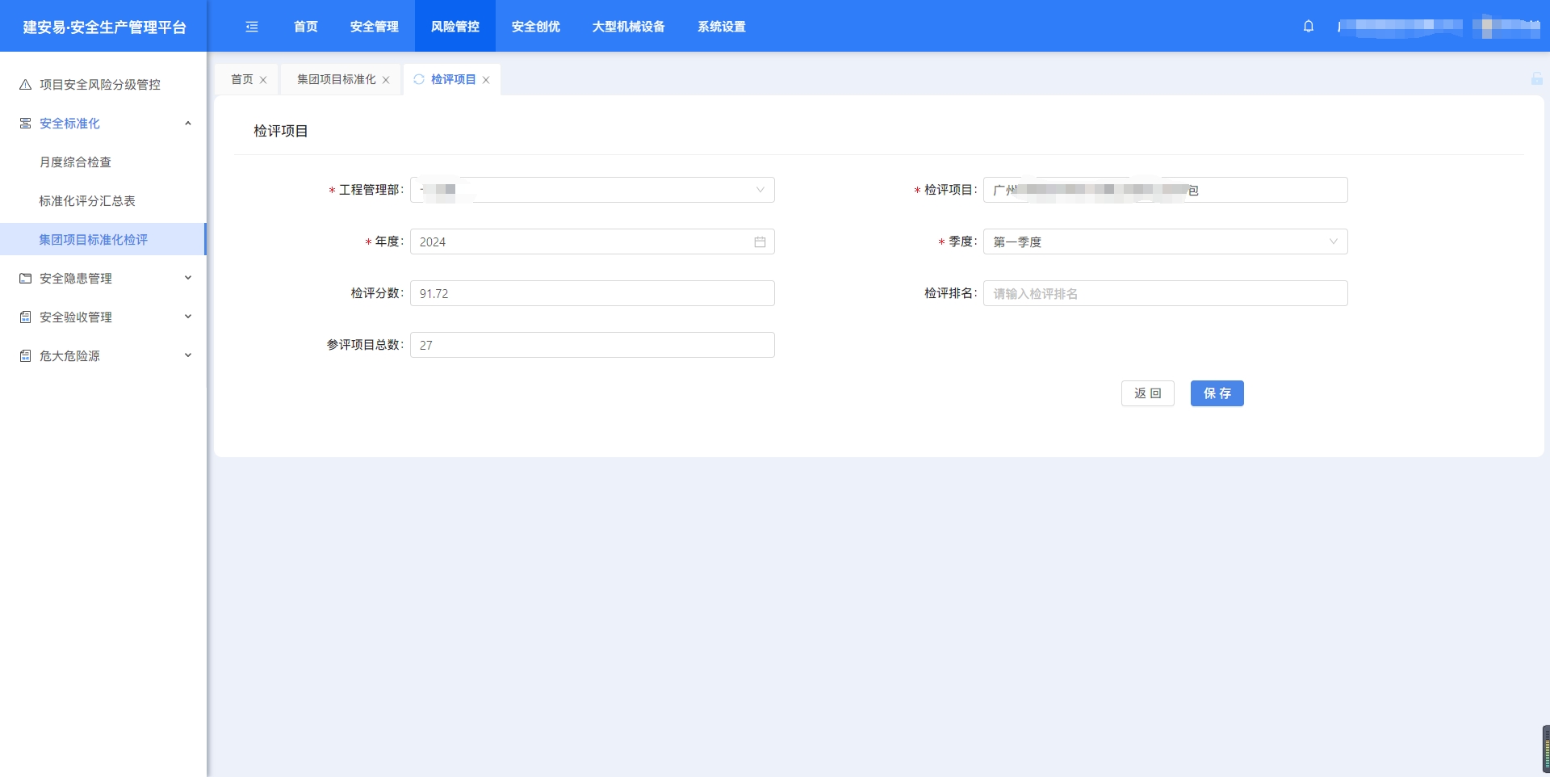The width and height of the screenshot is (1550, 777).
Task: Click the refresh icon on 检评项目 tab
Action: pos(419,79)
